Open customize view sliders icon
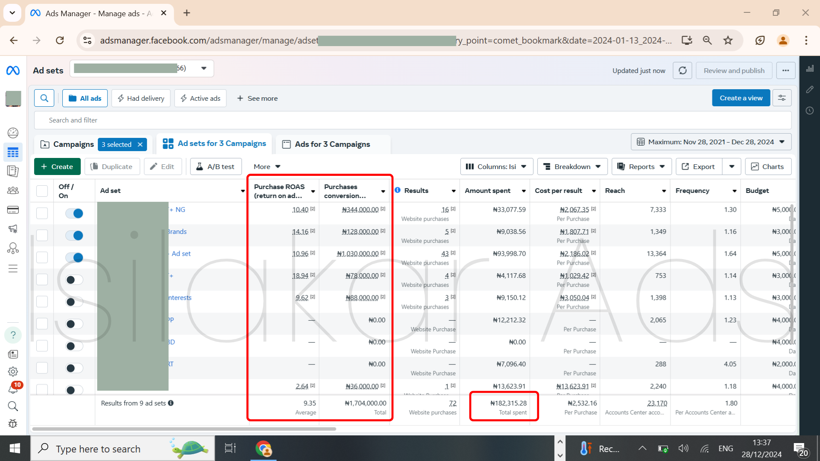820x461 pixels. point(782,98)
